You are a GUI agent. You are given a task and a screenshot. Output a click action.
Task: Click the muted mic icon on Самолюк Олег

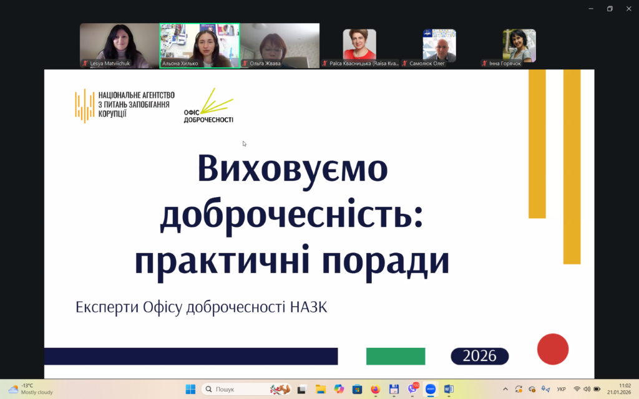coord(405,64)
